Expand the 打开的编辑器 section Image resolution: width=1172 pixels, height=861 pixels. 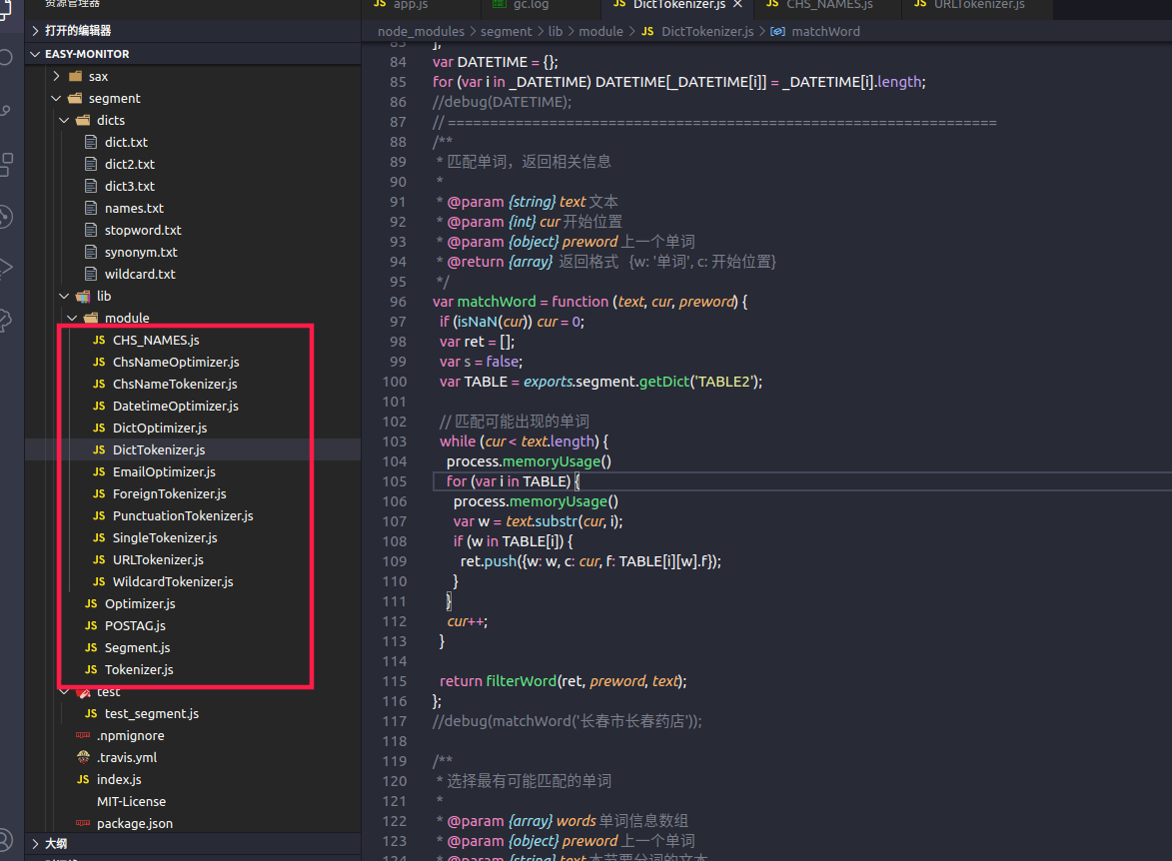(x=78, y=31)
